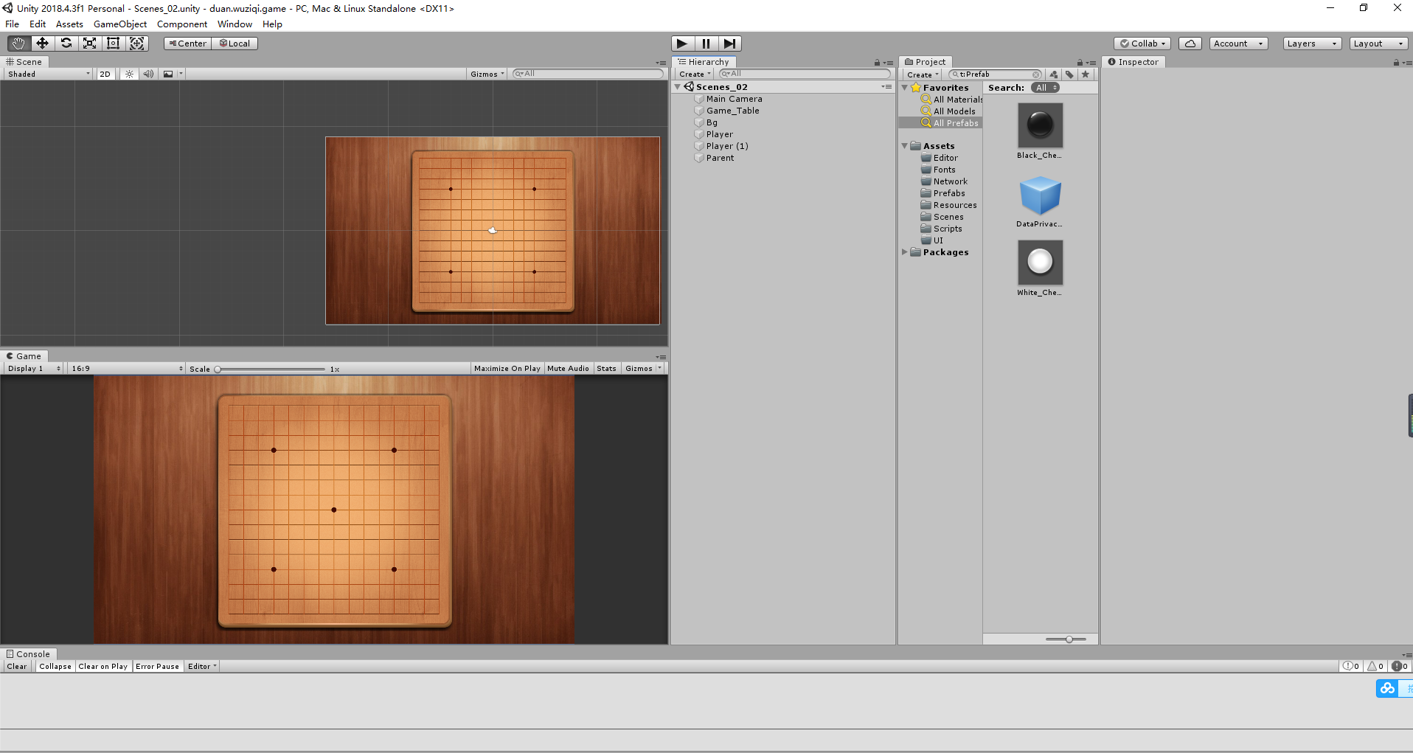
Task: Toggle scene audio in the Scene toolbar
Action: coord(148,74)
